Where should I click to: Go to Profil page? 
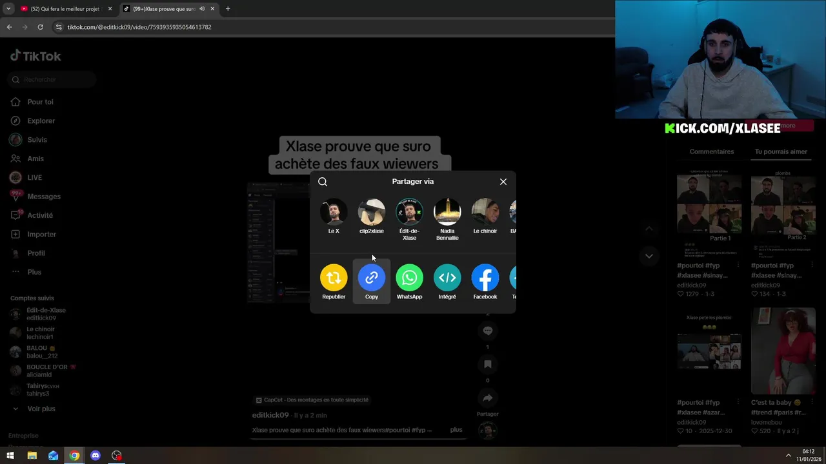pos(36,253)
